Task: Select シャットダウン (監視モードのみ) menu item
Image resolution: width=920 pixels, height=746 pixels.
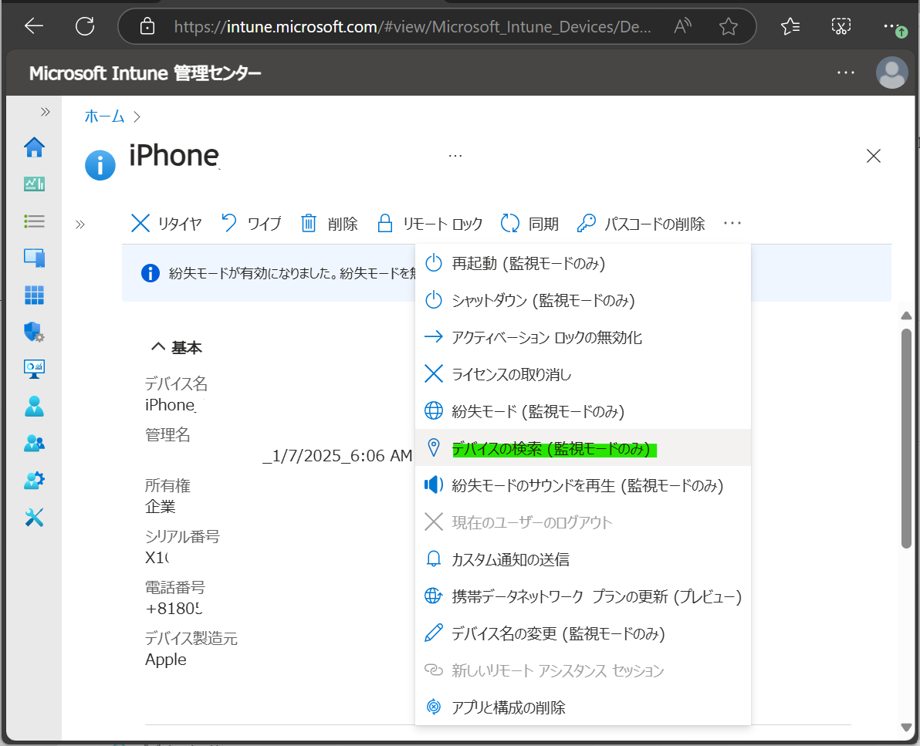Action: pos(583,300)
